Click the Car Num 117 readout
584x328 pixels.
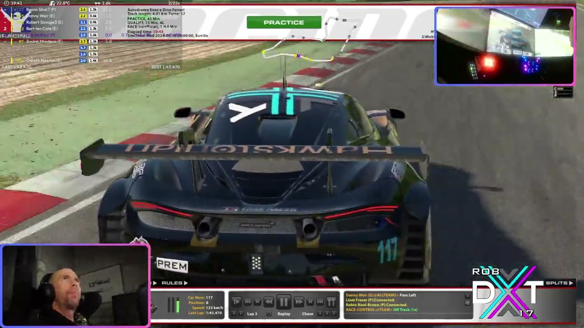[200, 297]
